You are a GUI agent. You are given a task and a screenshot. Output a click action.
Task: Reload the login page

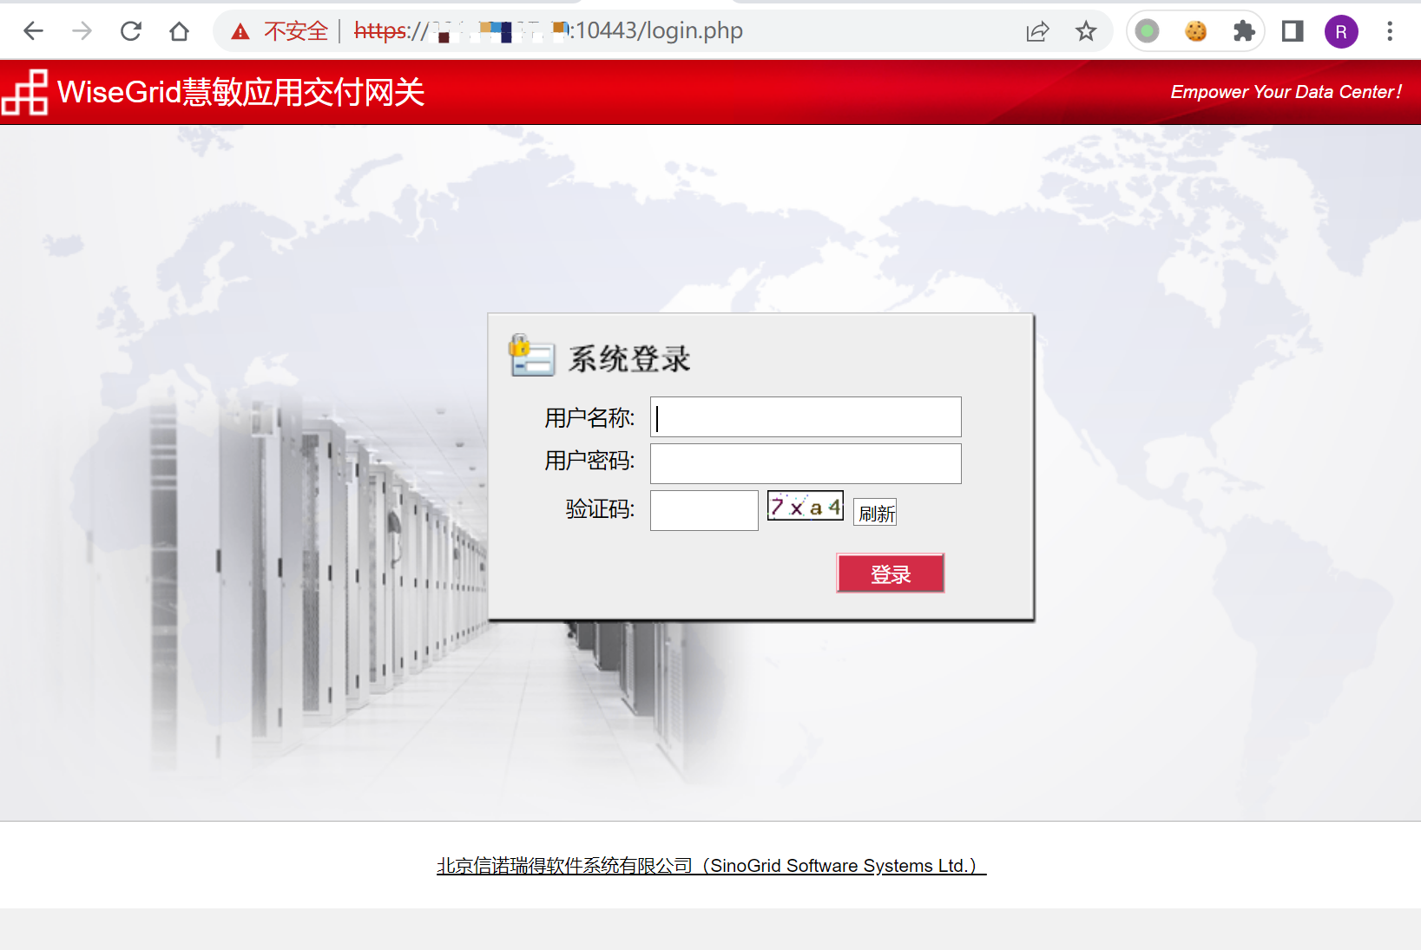coord(130,31)
